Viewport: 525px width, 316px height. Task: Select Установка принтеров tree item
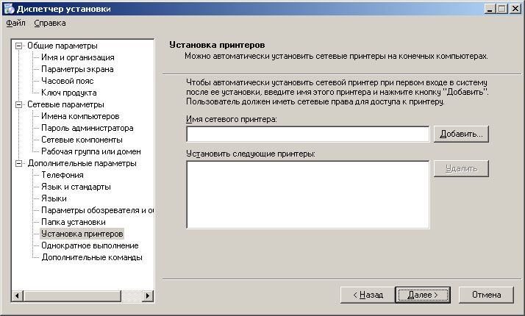click(x=82, y=234)
